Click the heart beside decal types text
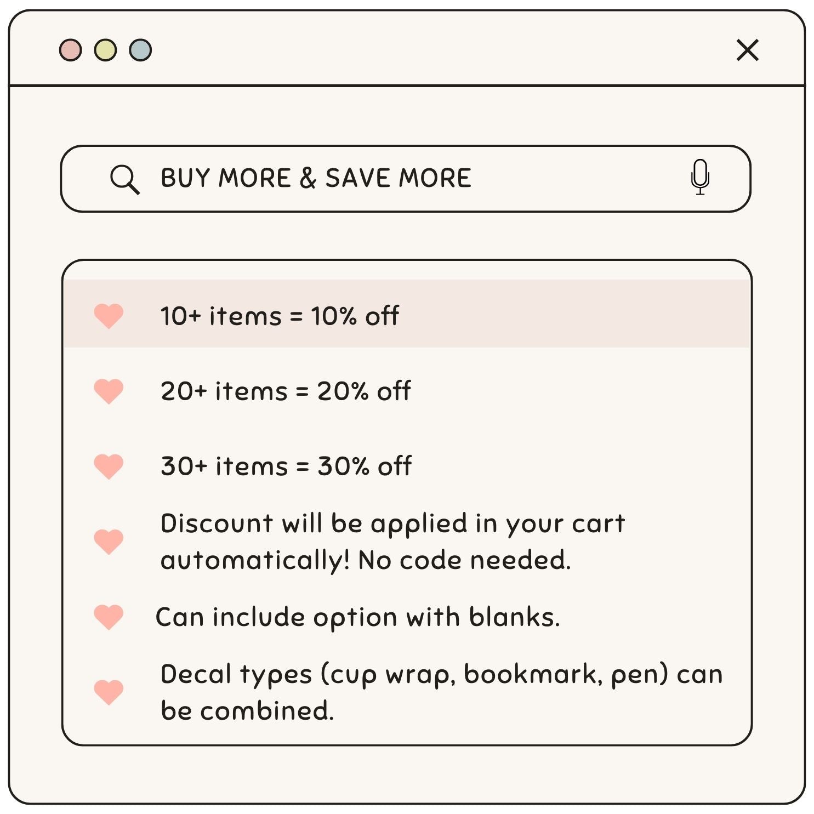The height and width of the screenshot is (814, 814). click(109, 692)
